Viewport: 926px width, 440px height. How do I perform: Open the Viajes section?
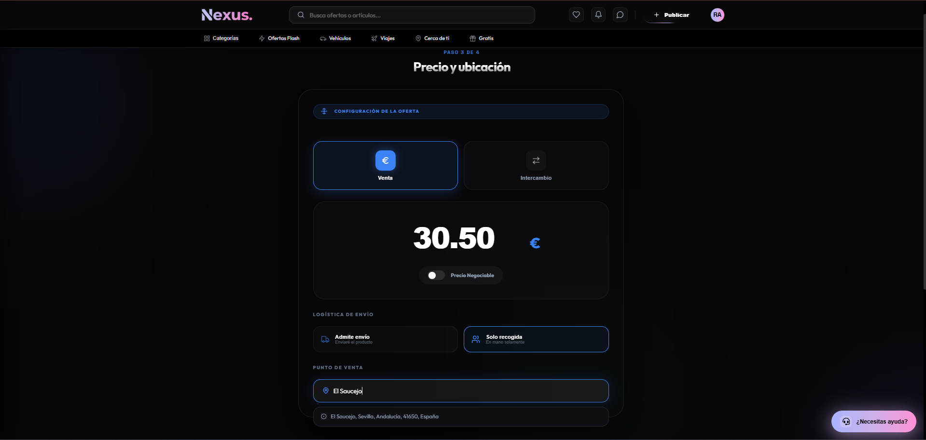(383, 38)
